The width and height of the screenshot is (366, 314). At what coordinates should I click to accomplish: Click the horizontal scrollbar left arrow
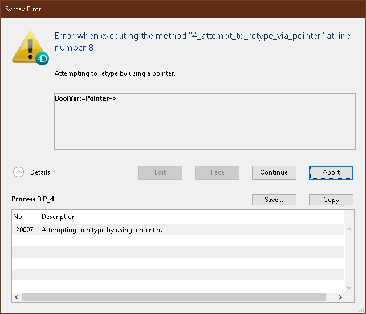[17, 297]
